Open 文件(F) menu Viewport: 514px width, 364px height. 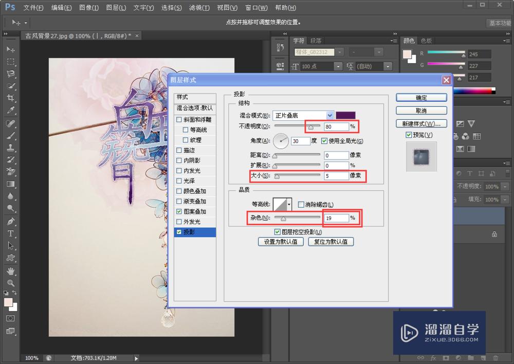(x=33, y=8)
